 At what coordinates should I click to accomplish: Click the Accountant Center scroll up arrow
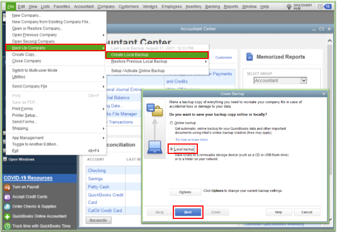(330, 41)
